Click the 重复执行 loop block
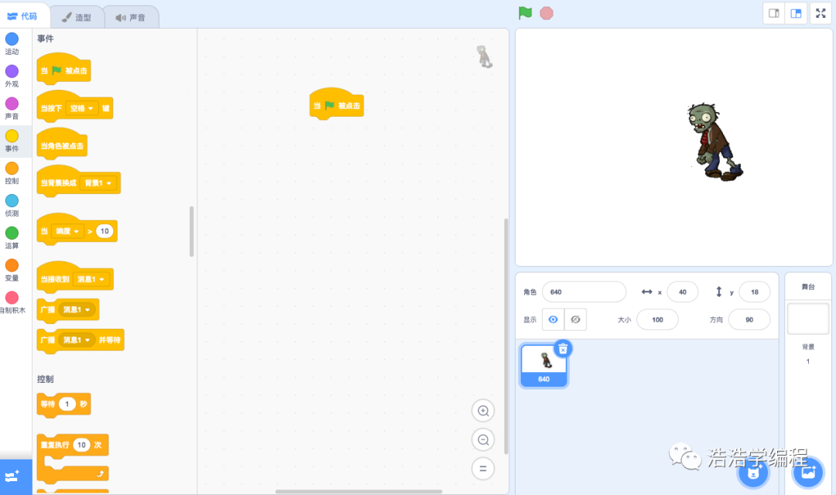Viewport: 836px width, 495px height. (73, 458)
